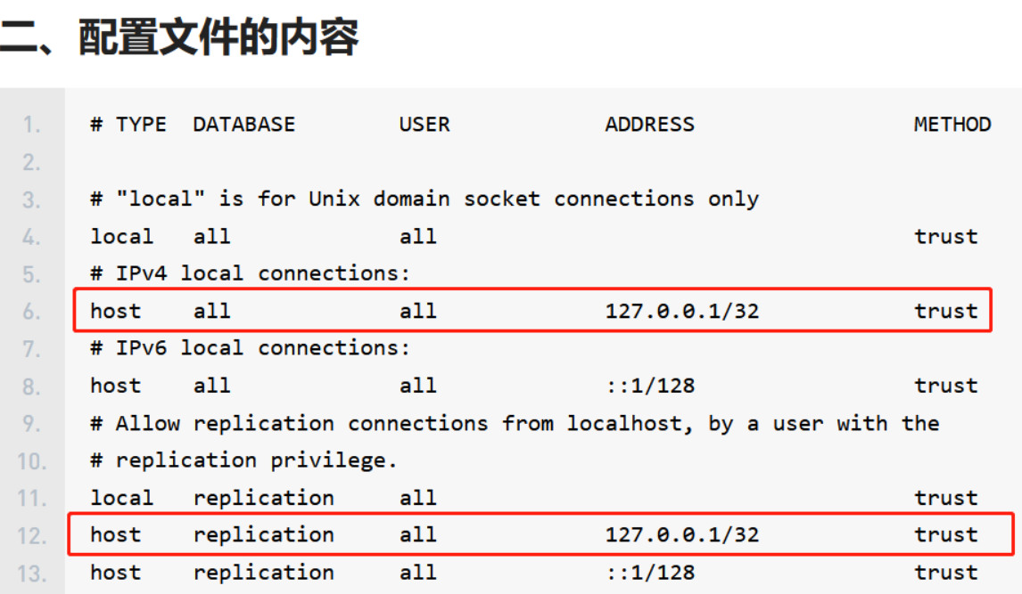This screenshot has height=594, width=1022.
Task: Click ::1/128 address on line 13
Action: point(650,573)
